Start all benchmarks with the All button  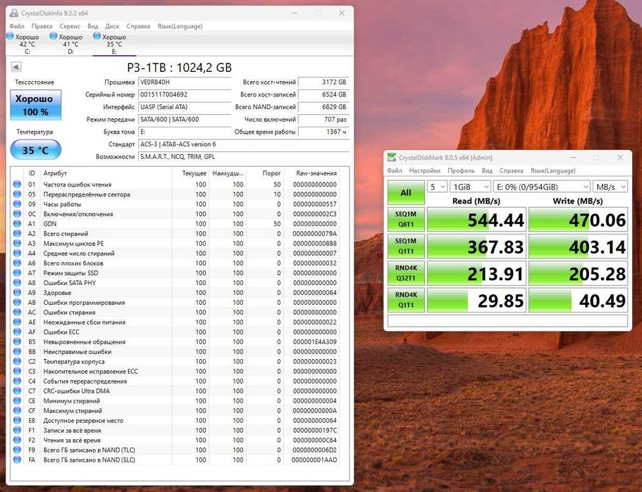pyautogui.click(x=406, y=193)
